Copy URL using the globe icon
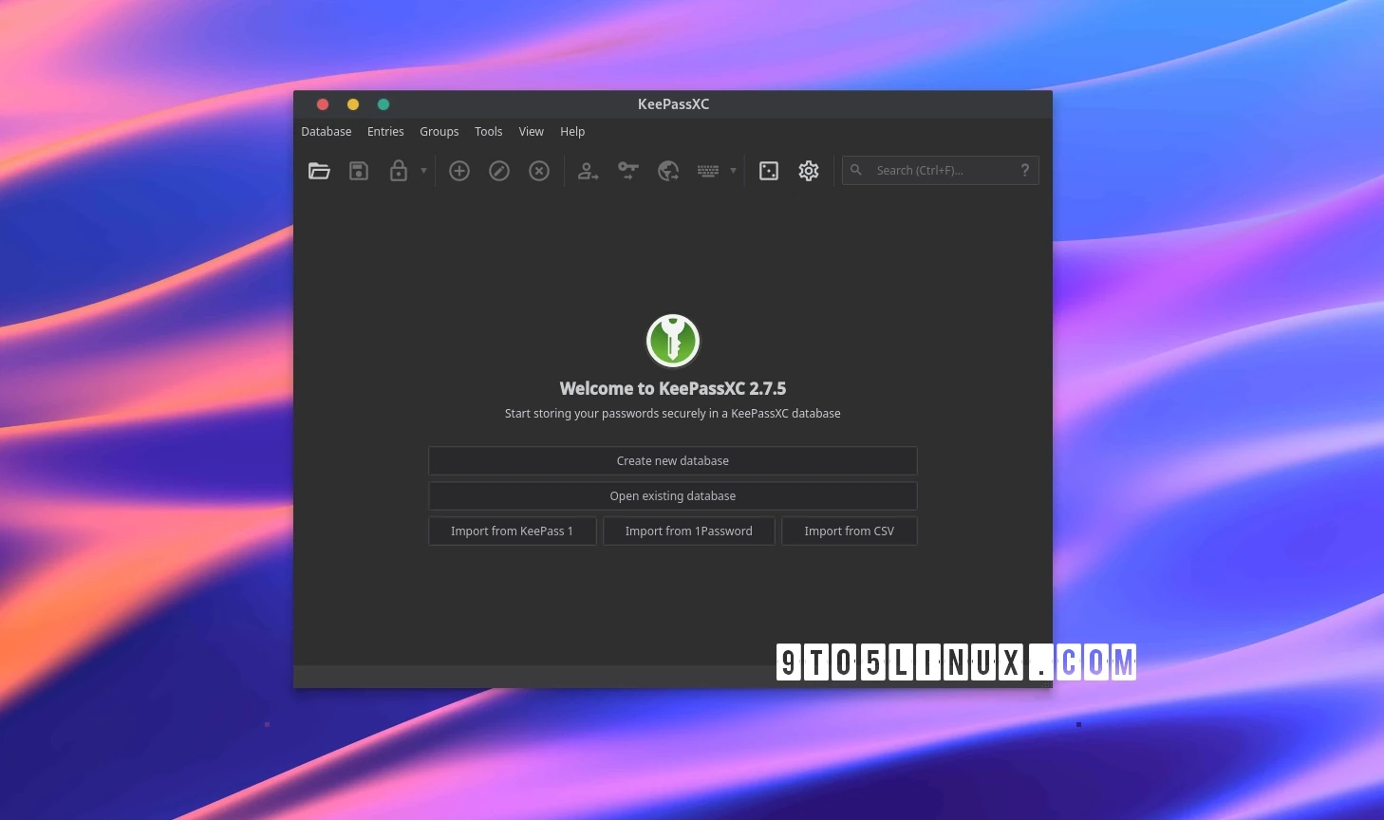This screenshot has width=1384, height=820. 668,171
